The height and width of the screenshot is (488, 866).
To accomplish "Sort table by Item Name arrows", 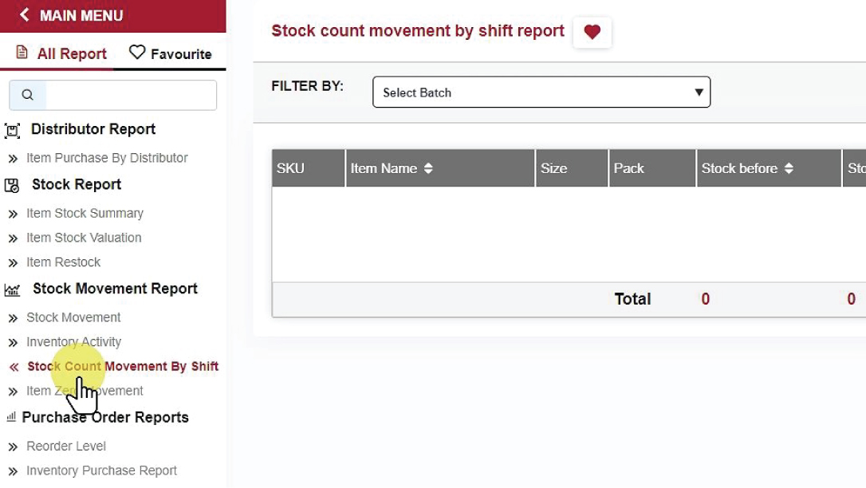I will click(x=428, y=168).
